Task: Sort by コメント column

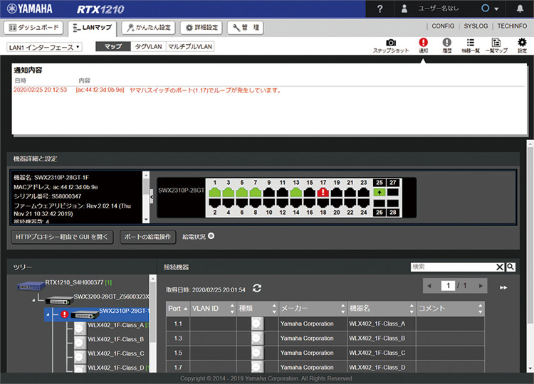Action: click(x=451, y=309)
